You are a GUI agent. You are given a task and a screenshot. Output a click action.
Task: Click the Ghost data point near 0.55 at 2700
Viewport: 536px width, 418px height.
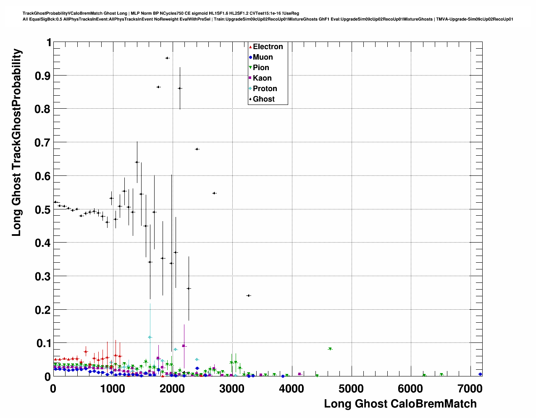click(x=214, y=193)
